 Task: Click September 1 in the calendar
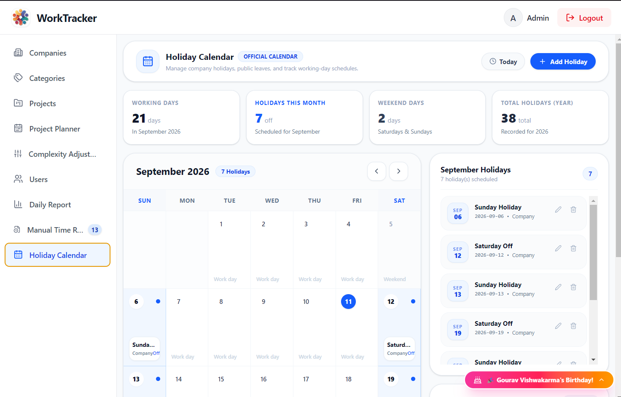[x=229, y=249]
